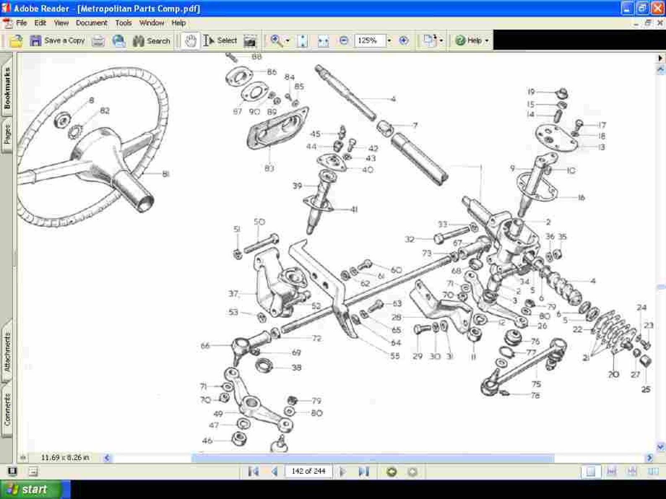Click the horizontal scrollbar left arrow

(107, 458)
